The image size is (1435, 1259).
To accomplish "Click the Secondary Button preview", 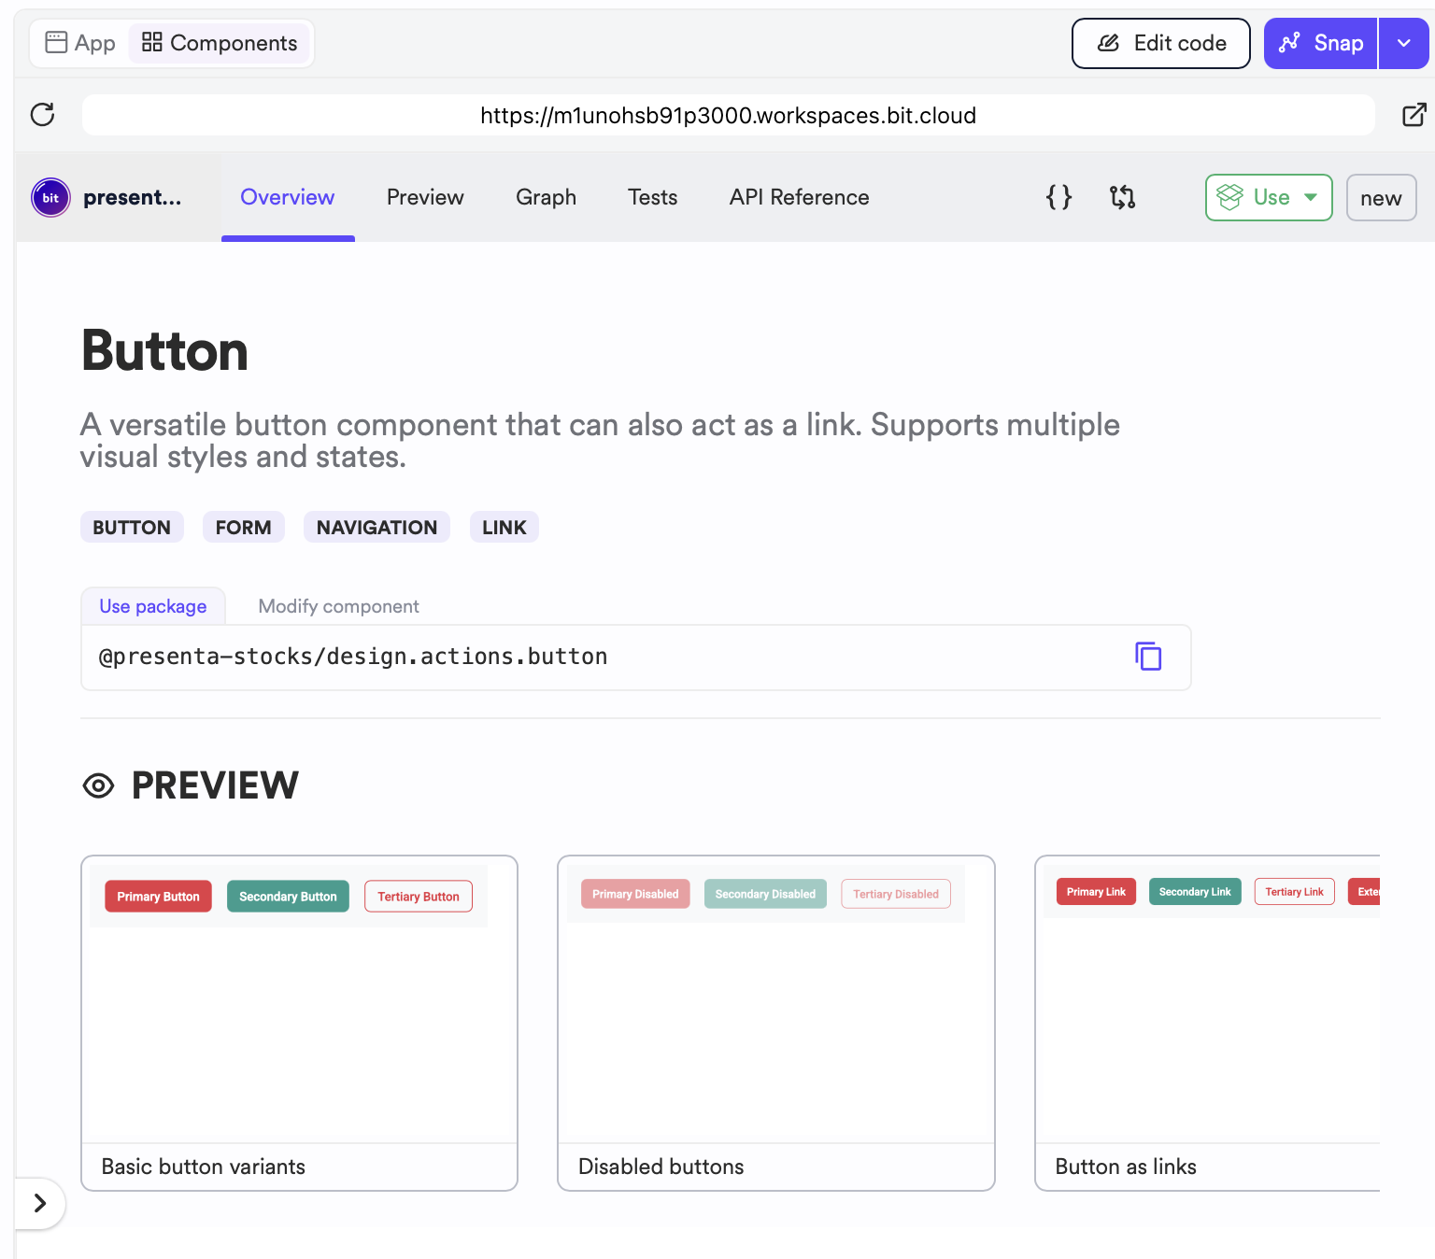I will point(288,897).
